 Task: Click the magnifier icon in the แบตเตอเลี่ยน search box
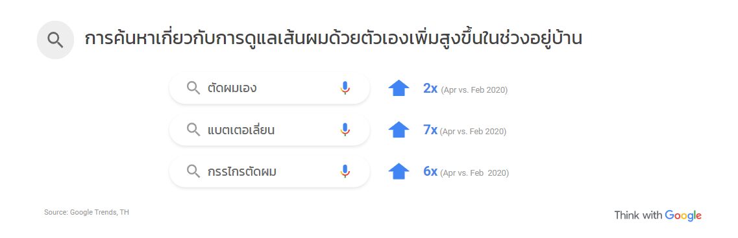(x=193, y=130)
